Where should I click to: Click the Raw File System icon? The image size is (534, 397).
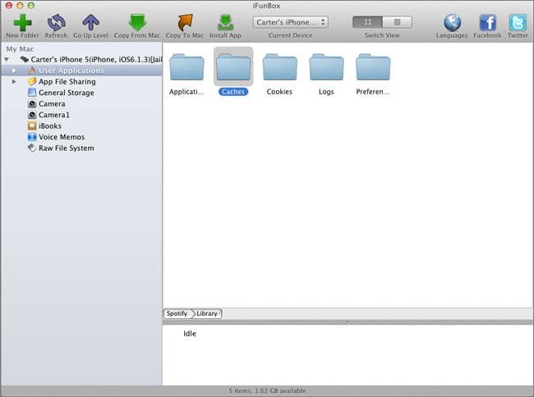coord(32,148)
